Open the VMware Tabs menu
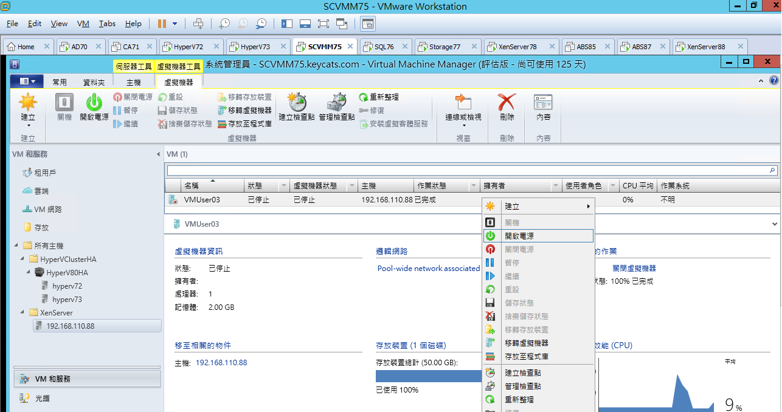Screen dimensions: 782x412 click(107, 24)
